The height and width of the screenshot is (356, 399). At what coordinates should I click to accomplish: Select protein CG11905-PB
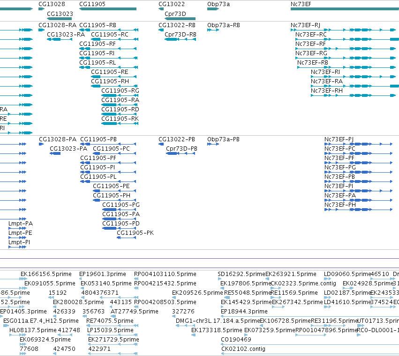(x=98, y=139)
